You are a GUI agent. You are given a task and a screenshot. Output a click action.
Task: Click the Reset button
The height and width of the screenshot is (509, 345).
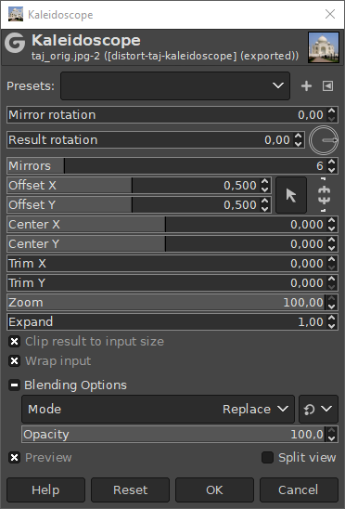coord(130,489)
